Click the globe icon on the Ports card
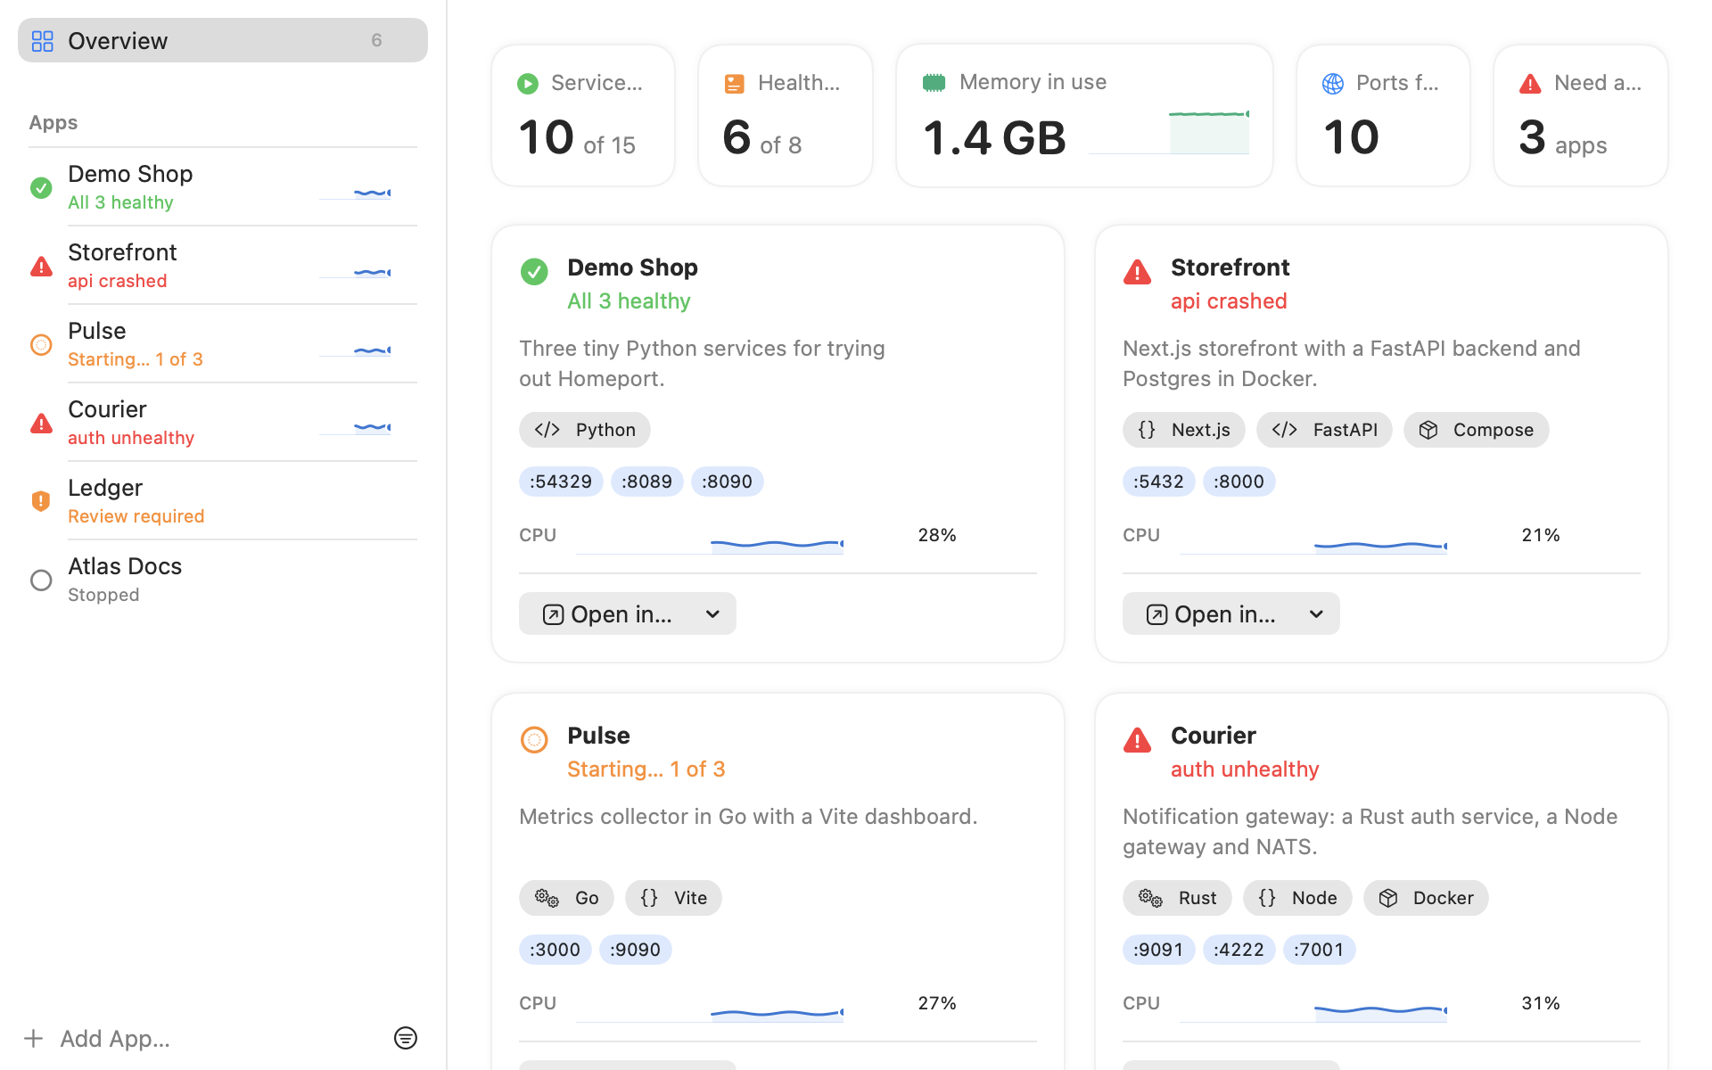The height and width of the screenshot is (1070, 1712). point(1333,84)
